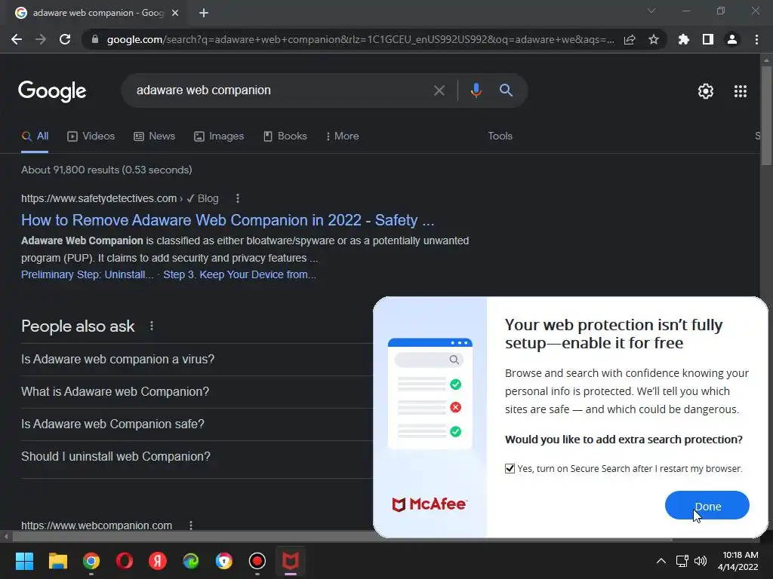The image size is (773, 579).
Task: Open the clock showing 10:18 AM
Action: click(x=738, y=561)
